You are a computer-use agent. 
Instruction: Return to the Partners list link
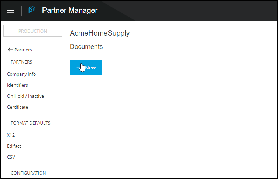tap(23, 50)
